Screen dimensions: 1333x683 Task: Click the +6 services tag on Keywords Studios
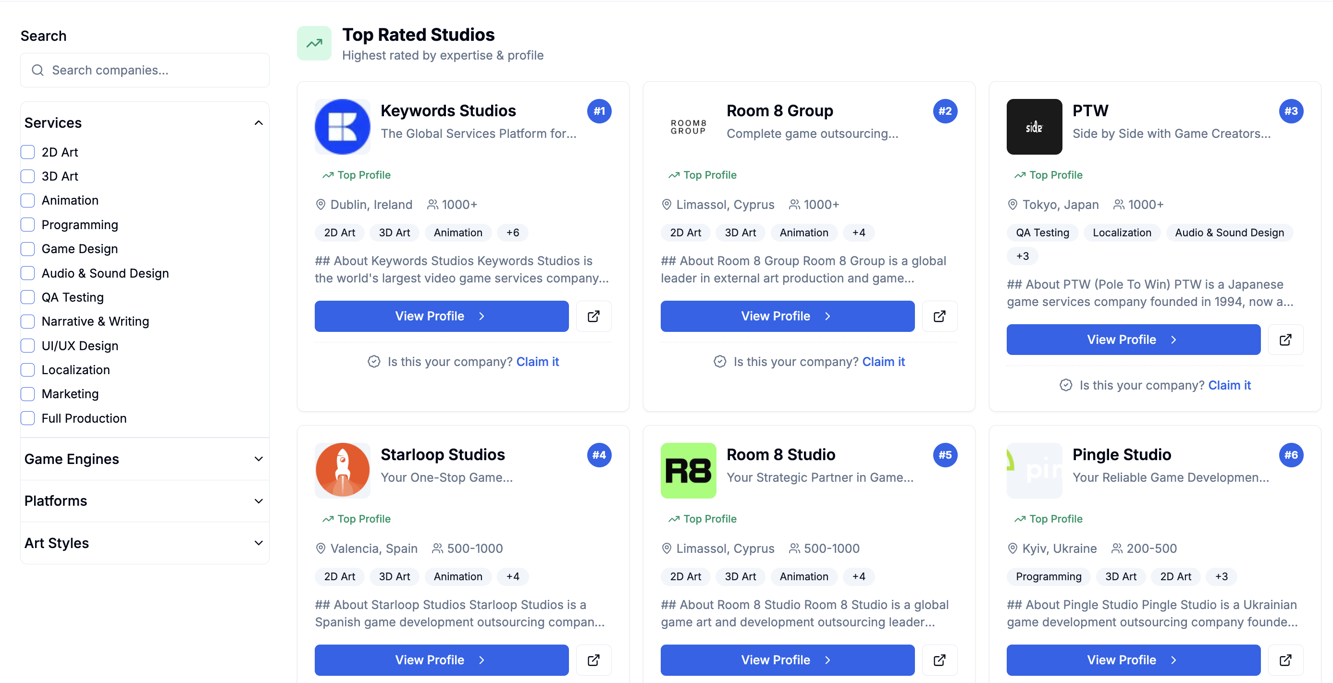(x=512, y=232)
